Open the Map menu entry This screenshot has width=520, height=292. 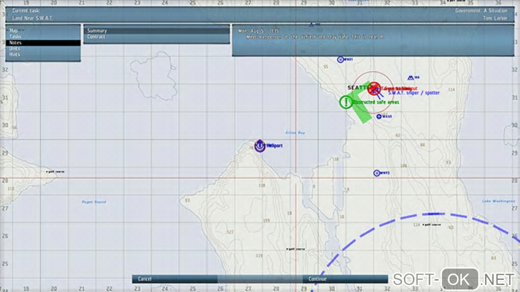43,31
